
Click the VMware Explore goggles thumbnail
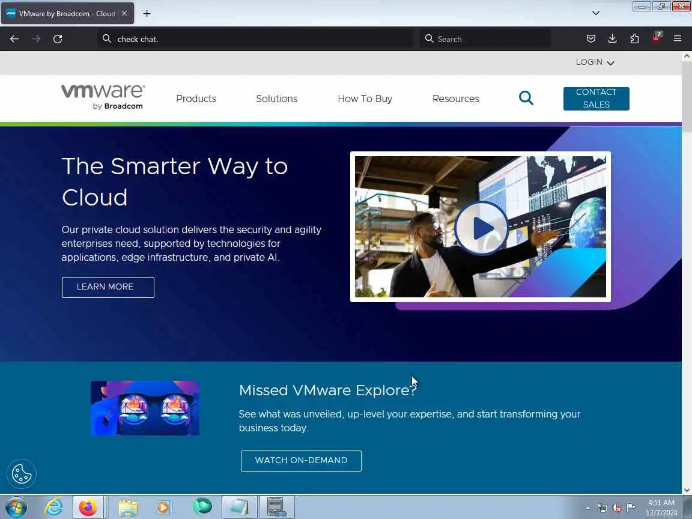[x=145, y=408]
